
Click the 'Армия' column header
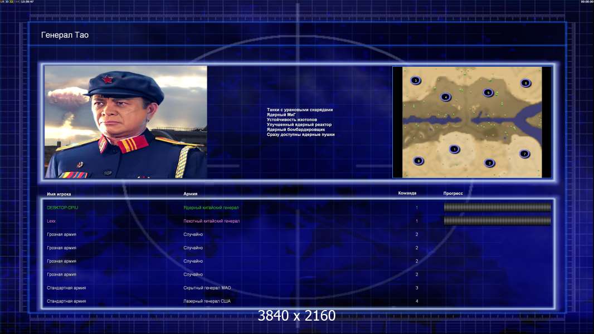pos(190,194)
